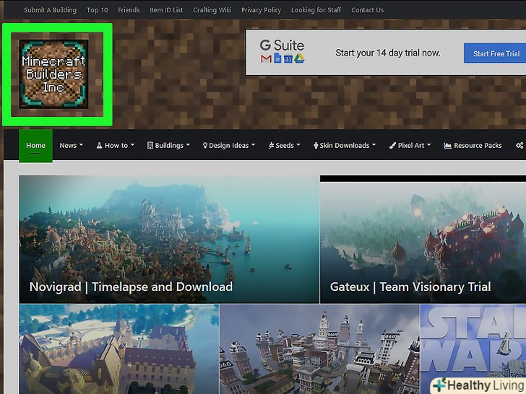The width and height of the screenshot is (526, 394).
Task: Click the sprout icon beside Seeds
Action: point(271,146)
